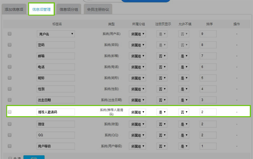Click sort order field showing 7

coord(208,56)
